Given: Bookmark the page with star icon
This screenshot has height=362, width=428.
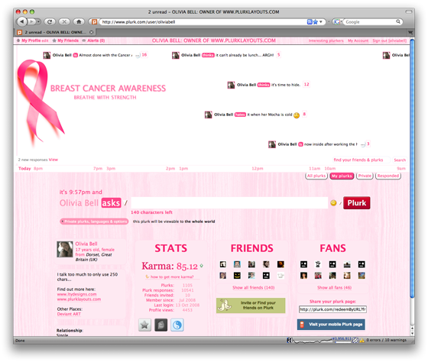Looking at the screenshot, I should click(x=316, y=22).
